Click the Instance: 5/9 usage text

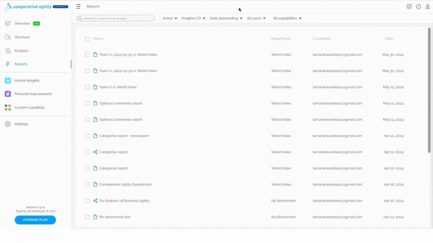(x=35, y=207)
